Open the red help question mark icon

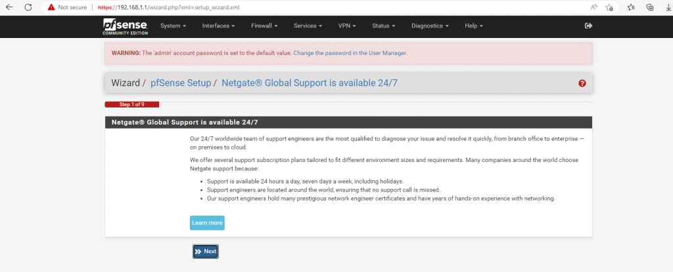pyautogui.click(x=582, y=83)
